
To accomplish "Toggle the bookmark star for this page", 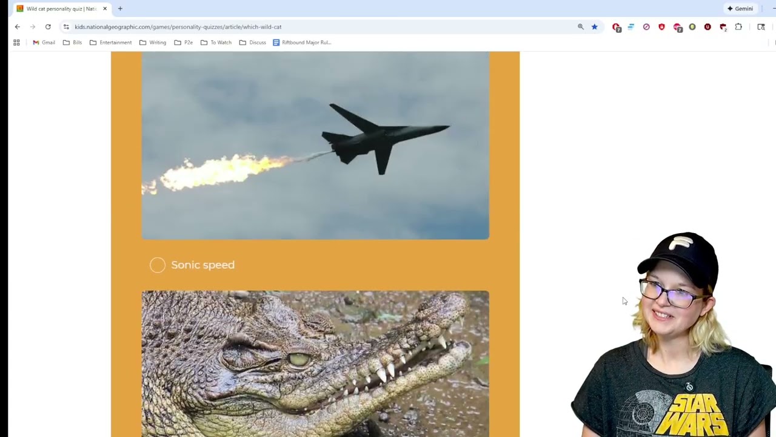I will (x=595, y=27).
